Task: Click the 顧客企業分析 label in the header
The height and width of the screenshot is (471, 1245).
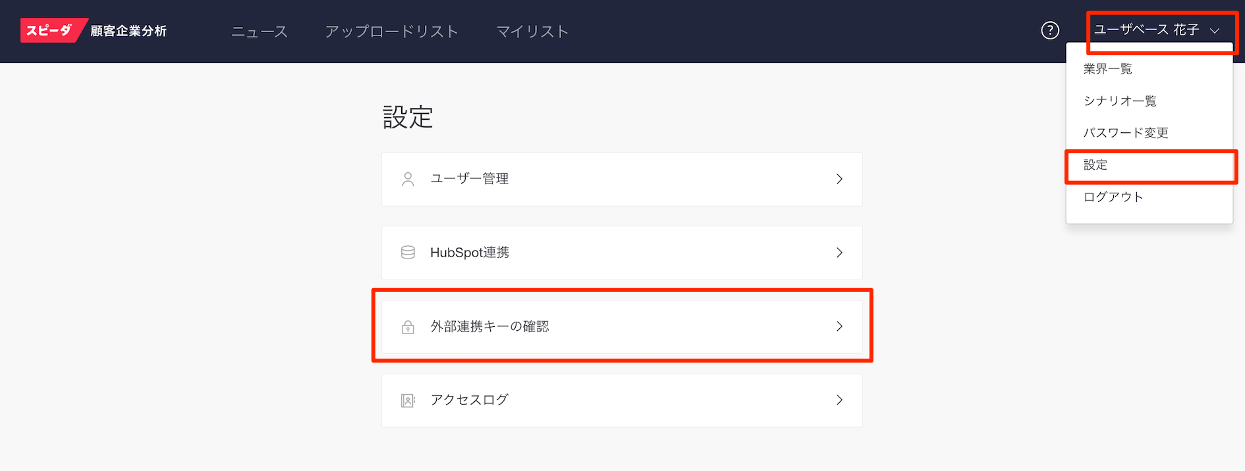Action: pyautogui.click(x=130, y=30)
